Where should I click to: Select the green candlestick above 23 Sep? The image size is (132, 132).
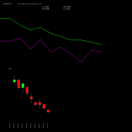[x=15, y=81]
